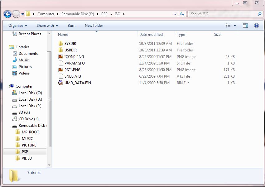The height and width of the screenshot is (187, 265).
Task: Click the Burn toolbar button
Action: 71,26
